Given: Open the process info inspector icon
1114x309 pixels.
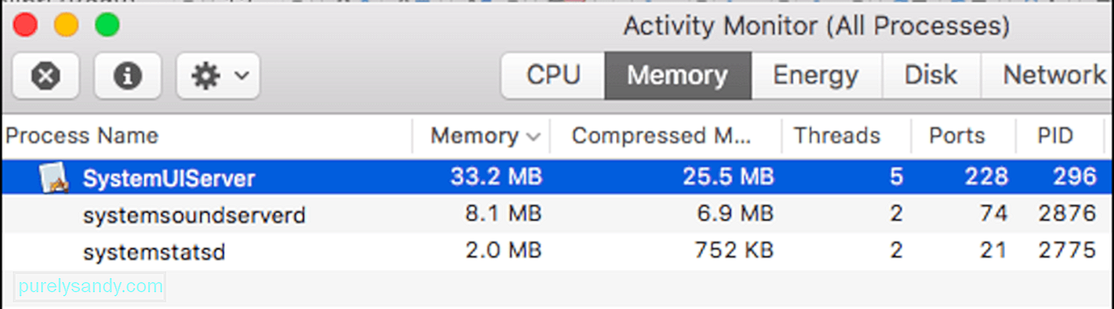Looking at the screenshot, I should pyautogui.click(x=127, y=76).
